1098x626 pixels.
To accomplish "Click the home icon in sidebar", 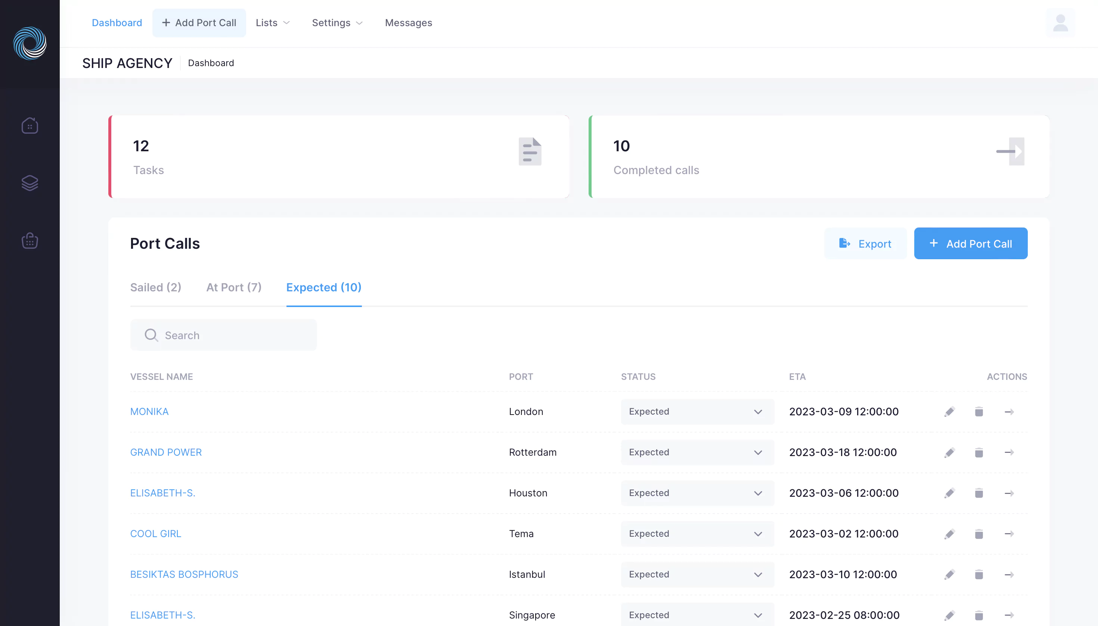I will [30, 125].
